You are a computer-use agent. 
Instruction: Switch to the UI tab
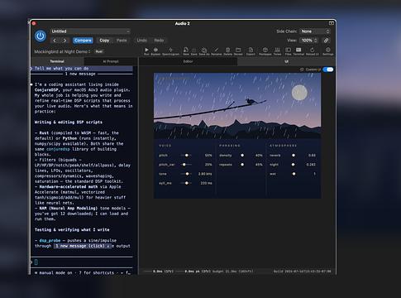[286, 61]
